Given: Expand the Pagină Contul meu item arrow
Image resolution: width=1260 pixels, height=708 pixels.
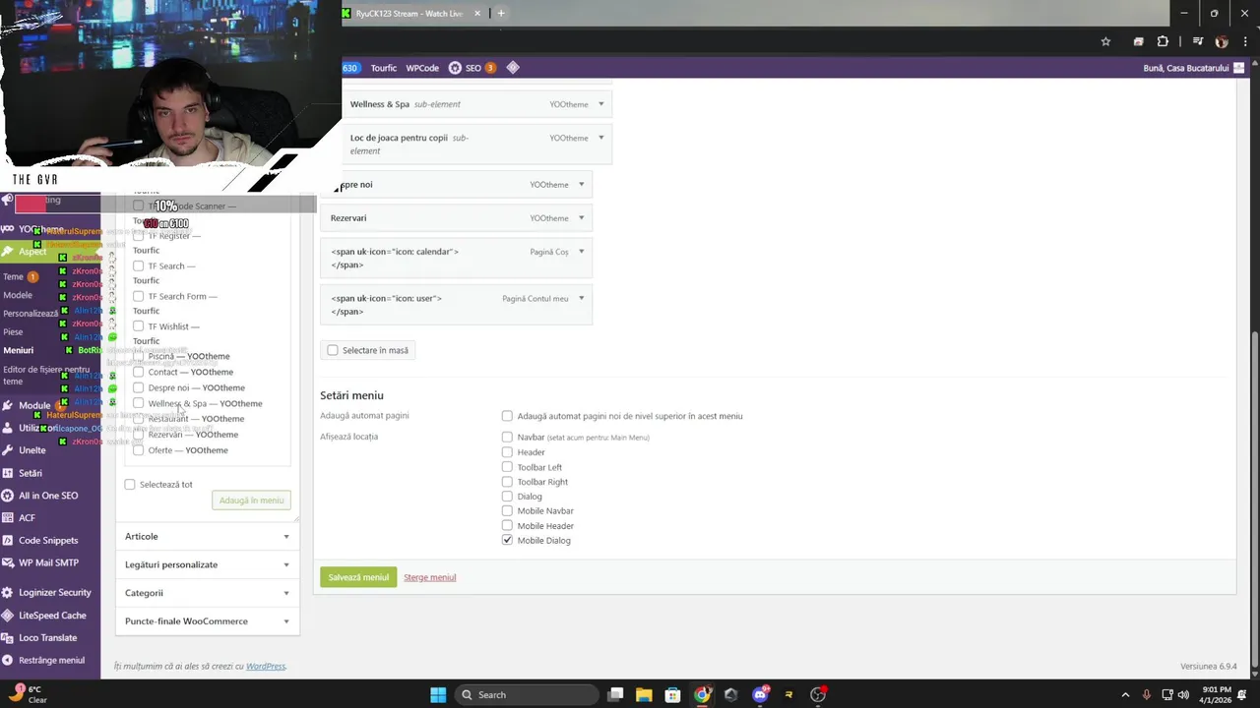Looking at the screenshot, I should click(581, 299).
